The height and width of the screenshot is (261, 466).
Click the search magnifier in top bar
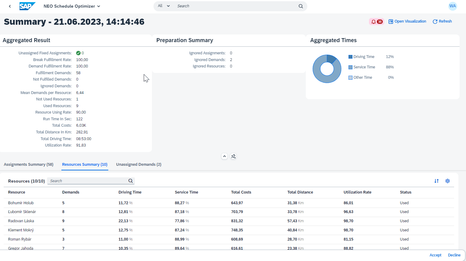[x=301, y=6]
